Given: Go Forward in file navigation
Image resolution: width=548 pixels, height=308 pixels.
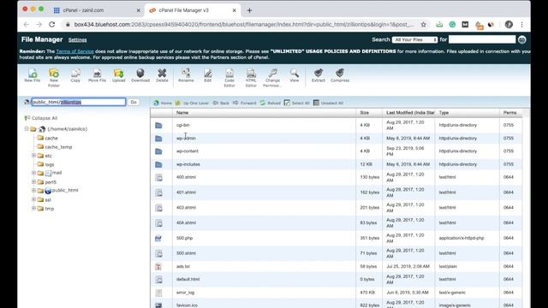Looking at the screenshot, I should click(x=244, y=103).
